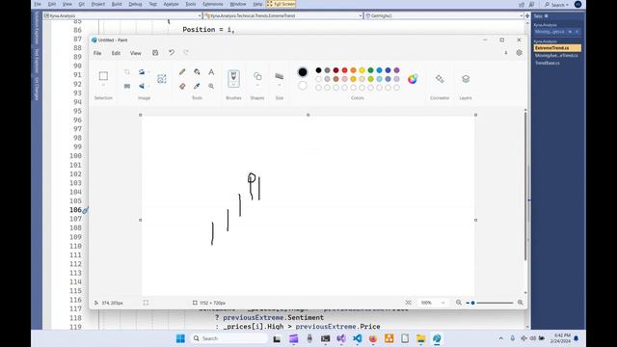Expand the Selection options arrow

(x=103, y=85)
